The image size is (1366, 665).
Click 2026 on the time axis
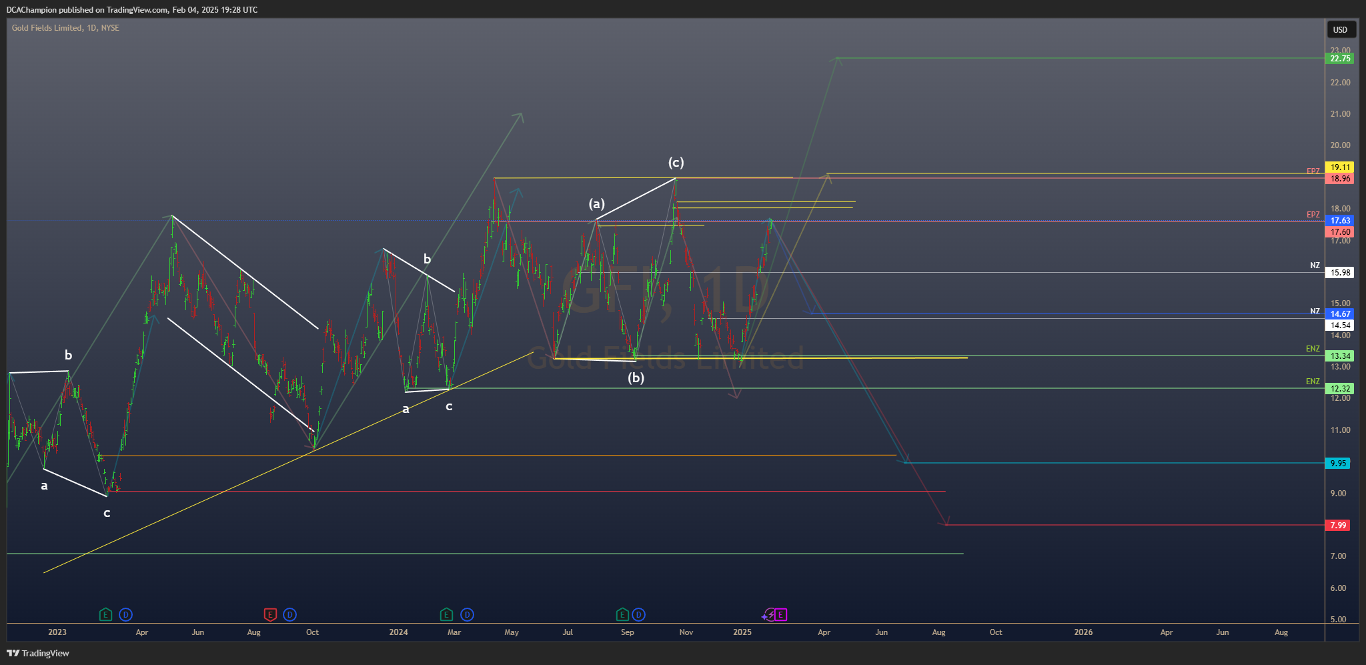click(1083, 632)
